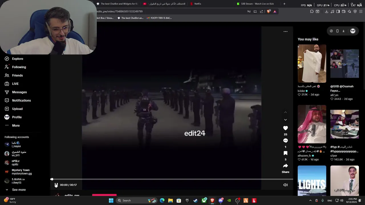Viewport: 365px width, 205px height.
Task: Open b3der recommended video thumbnail
Action: [x=312, y=63]
